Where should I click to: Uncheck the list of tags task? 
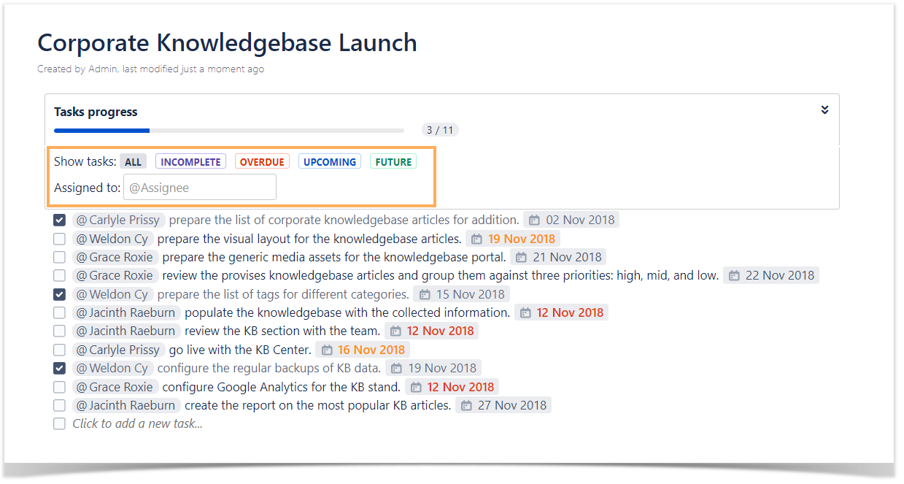[x=60, y=294]
